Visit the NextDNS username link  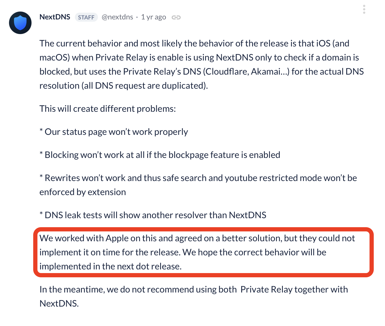click(x=117, y=17)
